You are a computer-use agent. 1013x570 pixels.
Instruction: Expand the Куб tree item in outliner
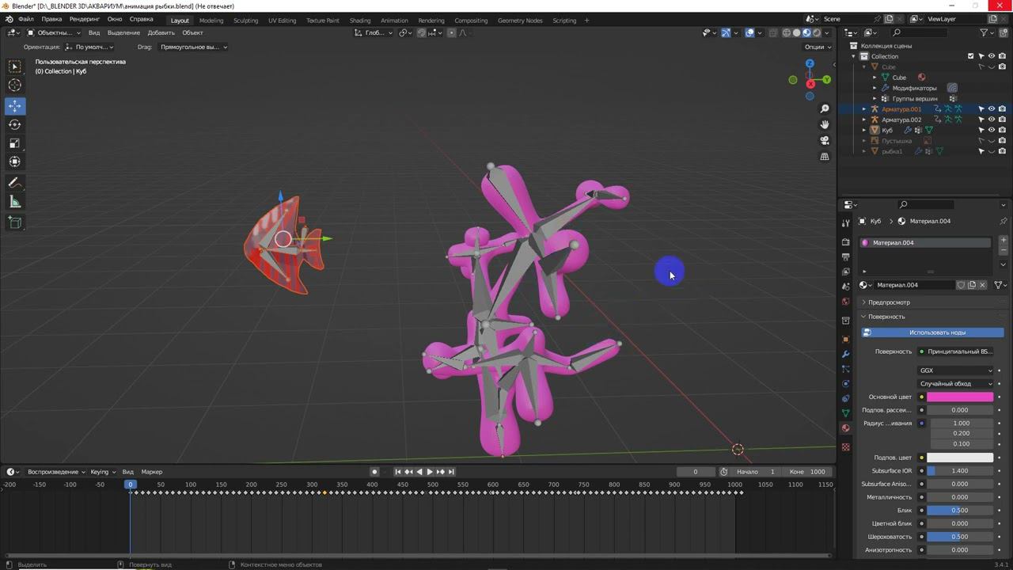(864, 130)
